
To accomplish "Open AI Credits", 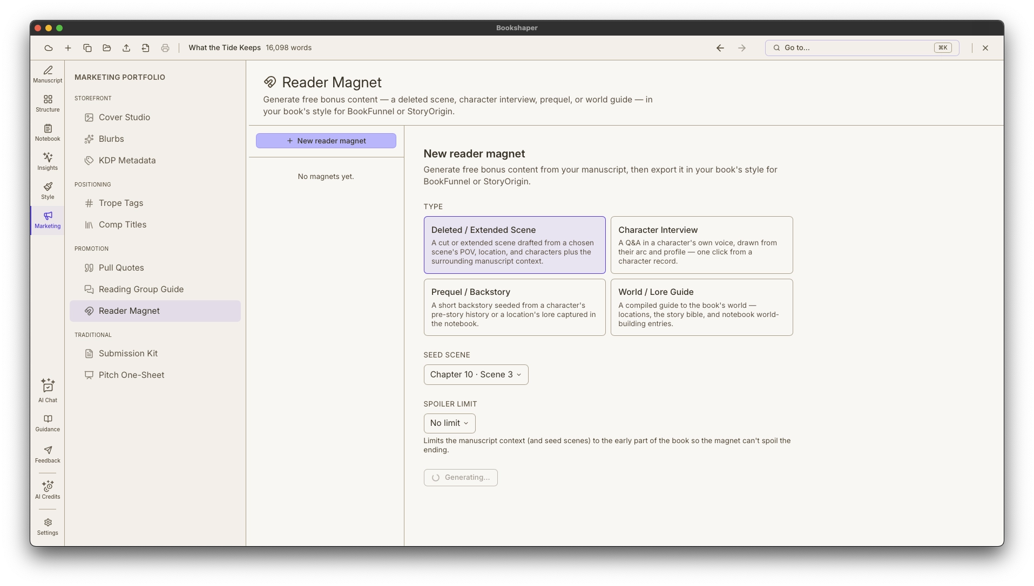I will tap(48, 490).
